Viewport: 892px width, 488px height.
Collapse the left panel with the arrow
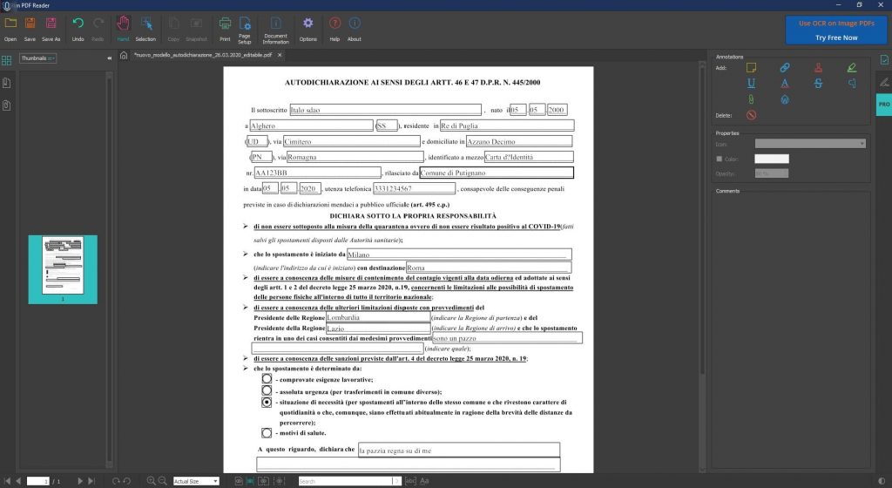pyautogui.click(x=109, y=58)
